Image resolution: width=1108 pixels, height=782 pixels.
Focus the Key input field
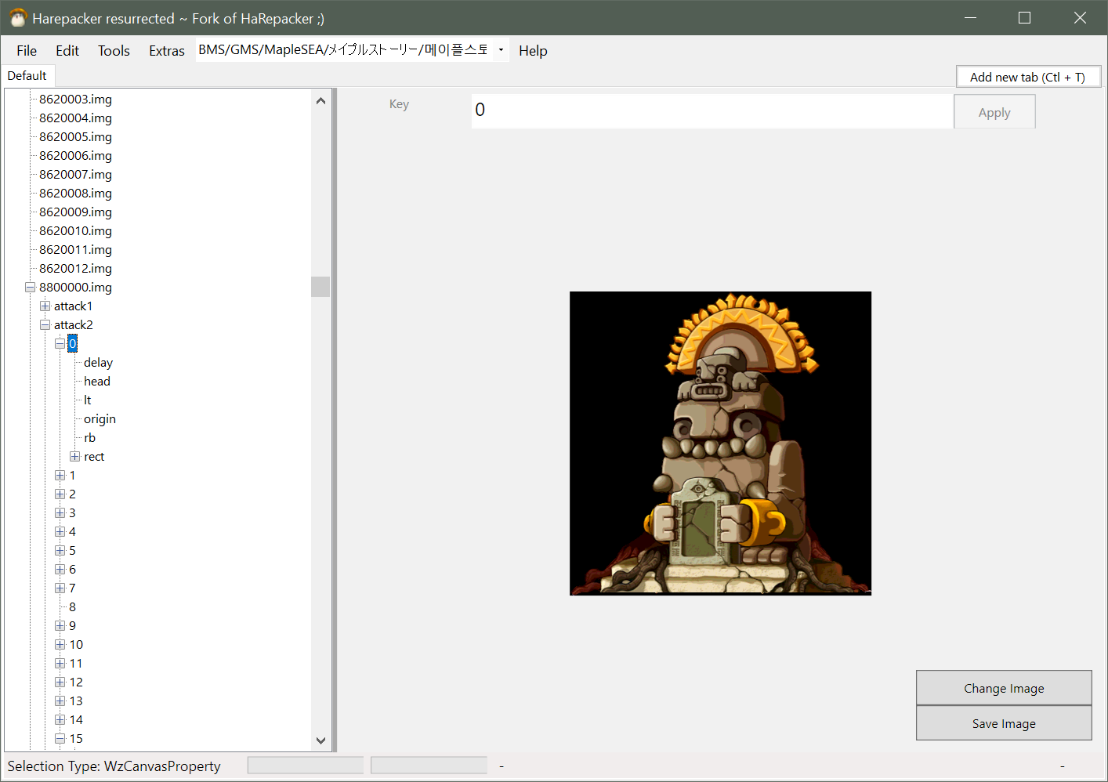(712, 110)
